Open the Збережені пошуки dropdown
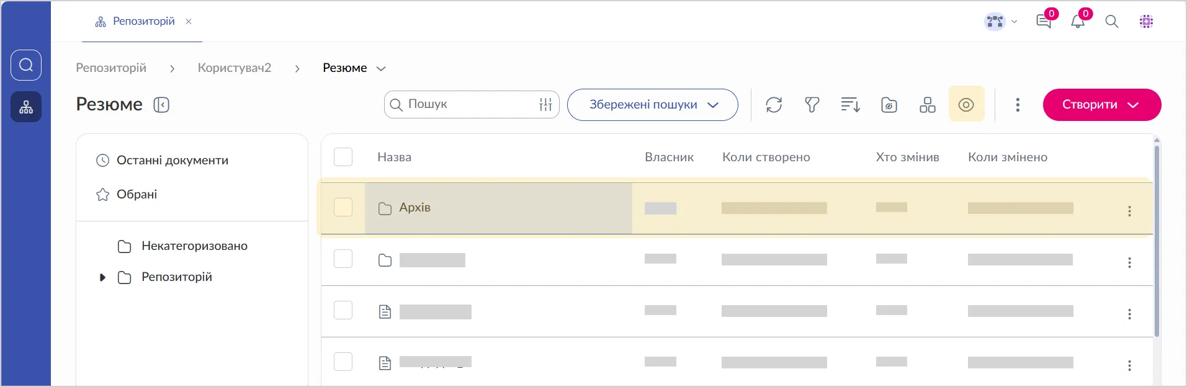 coord(652,105)
